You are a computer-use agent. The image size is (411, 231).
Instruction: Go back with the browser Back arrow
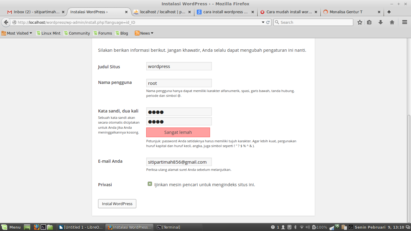click(x=6, y=22)
